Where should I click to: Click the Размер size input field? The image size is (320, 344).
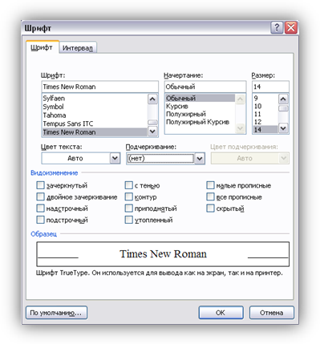pos(270,87)
